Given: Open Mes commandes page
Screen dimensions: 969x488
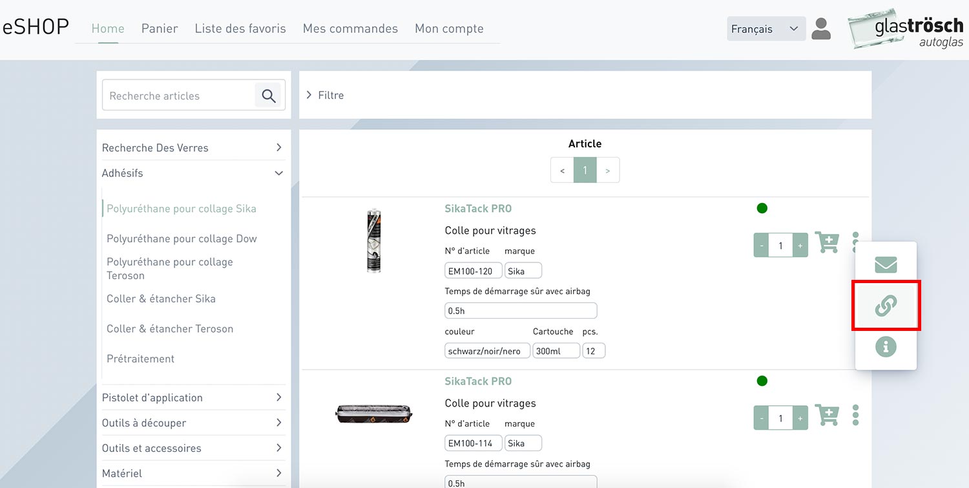Looking at the screenshot, I should [x=350, y=28].
